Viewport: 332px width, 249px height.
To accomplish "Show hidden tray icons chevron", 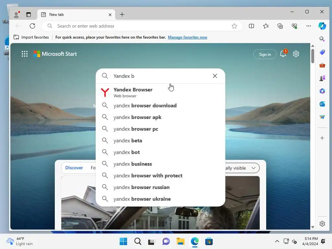I will [x=277, y=241].
